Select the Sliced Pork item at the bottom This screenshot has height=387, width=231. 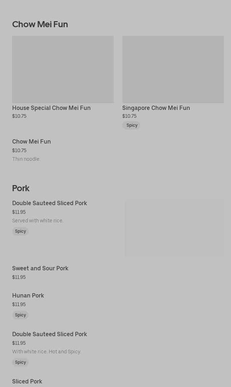[27, 381]
